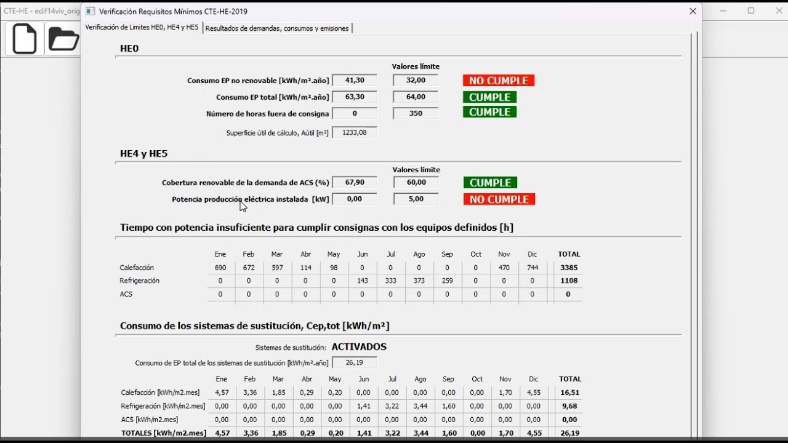Click Refrigeración total hours 1108
Viewport: 788px width, 443px height.
click(569, 281)
